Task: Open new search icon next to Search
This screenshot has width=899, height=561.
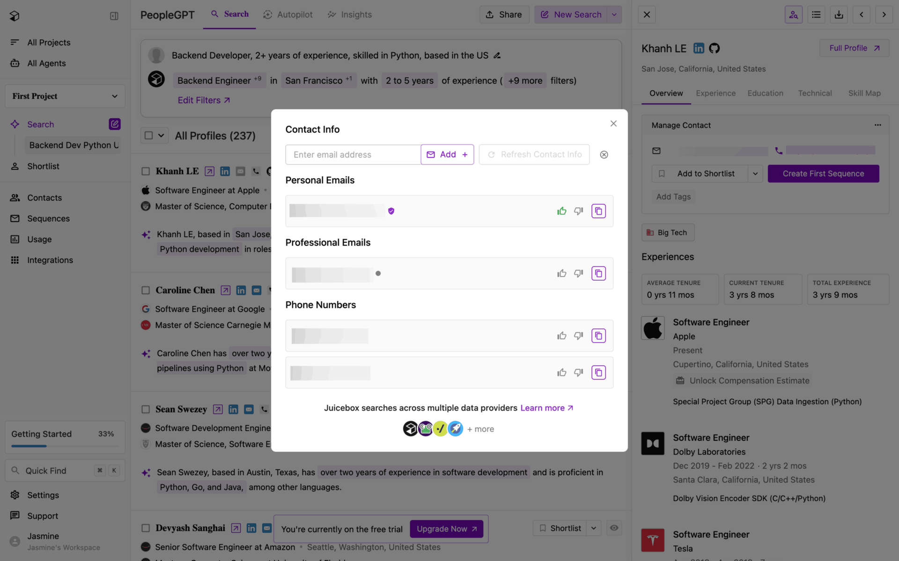Action: pyautogui.click(x=115, y=124)
